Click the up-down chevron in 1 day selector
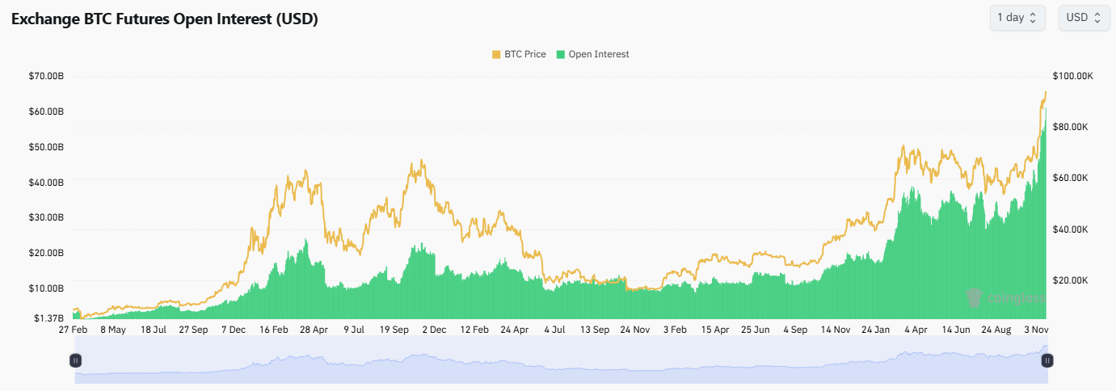The height and width of the screenshot is (391, 1116). click(1033, 18)
